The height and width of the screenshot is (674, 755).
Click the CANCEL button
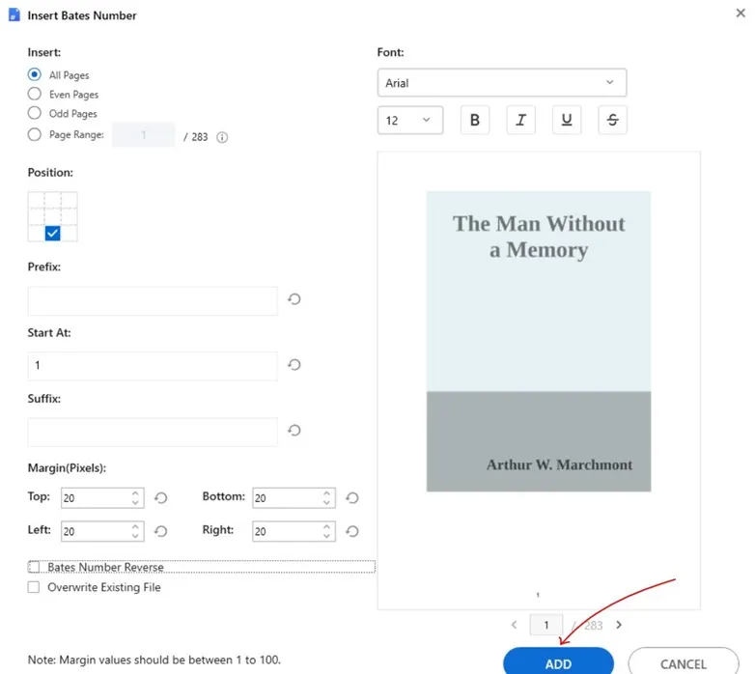pos(683,662)
